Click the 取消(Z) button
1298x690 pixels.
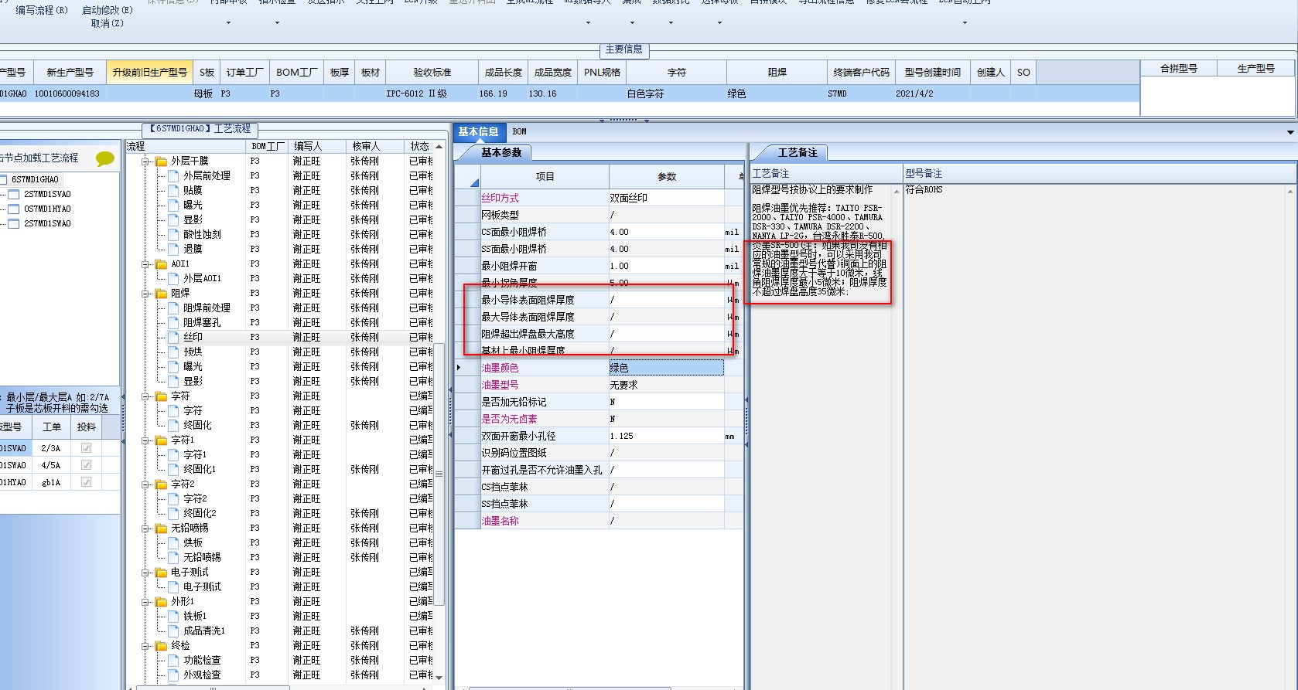click(107, 24)
